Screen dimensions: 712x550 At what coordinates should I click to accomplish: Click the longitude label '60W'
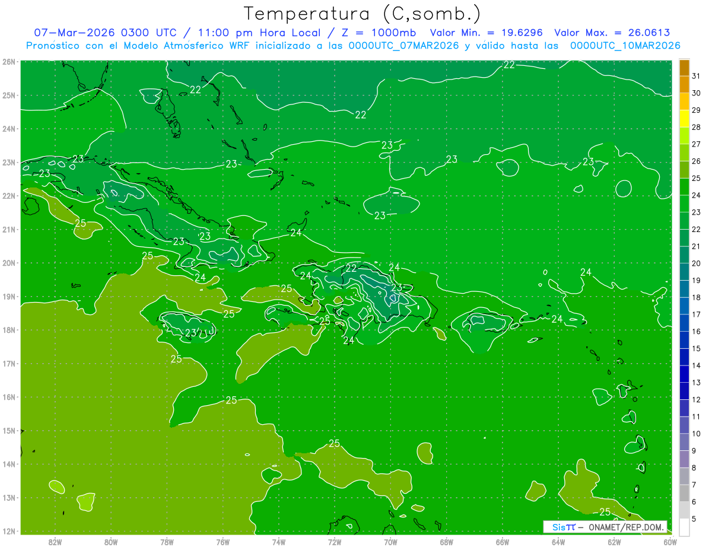tap(670, 542)
